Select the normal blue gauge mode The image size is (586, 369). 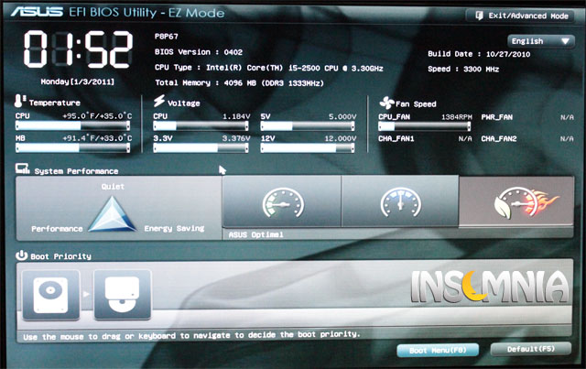coord(400,201)
